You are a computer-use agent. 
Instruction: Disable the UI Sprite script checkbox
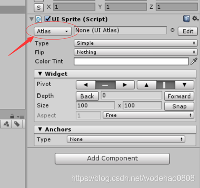click(x=47, y=19)
